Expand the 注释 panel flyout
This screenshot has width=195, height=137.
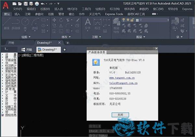coord(97,37)
